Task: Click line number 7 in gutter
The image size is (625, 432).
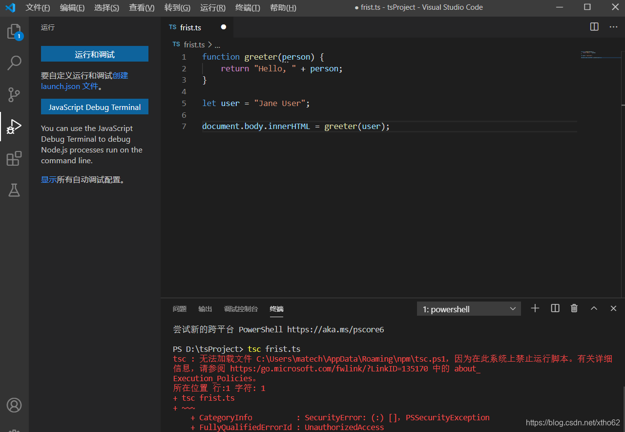Action: point(184,126)
